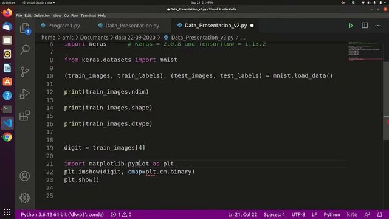Open the Accounts menu icon
Image resolution: width=389 pixels, height=219 pixels.
pyautogui.click(x=24, y=176)
